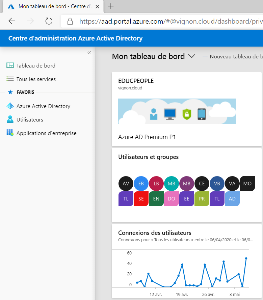This screenshot has height=300, width=263.
Task: Select the EE group tile
Action: pos(187,199)
